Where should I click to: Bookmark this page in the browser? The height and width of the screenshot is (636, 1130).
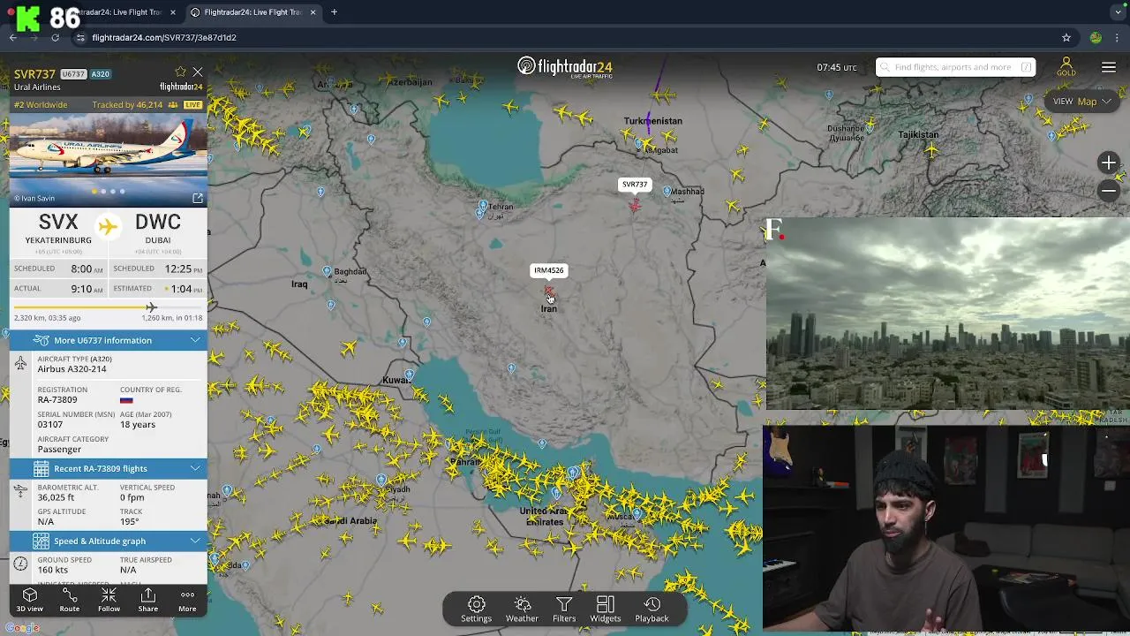tap(1066, 37)
